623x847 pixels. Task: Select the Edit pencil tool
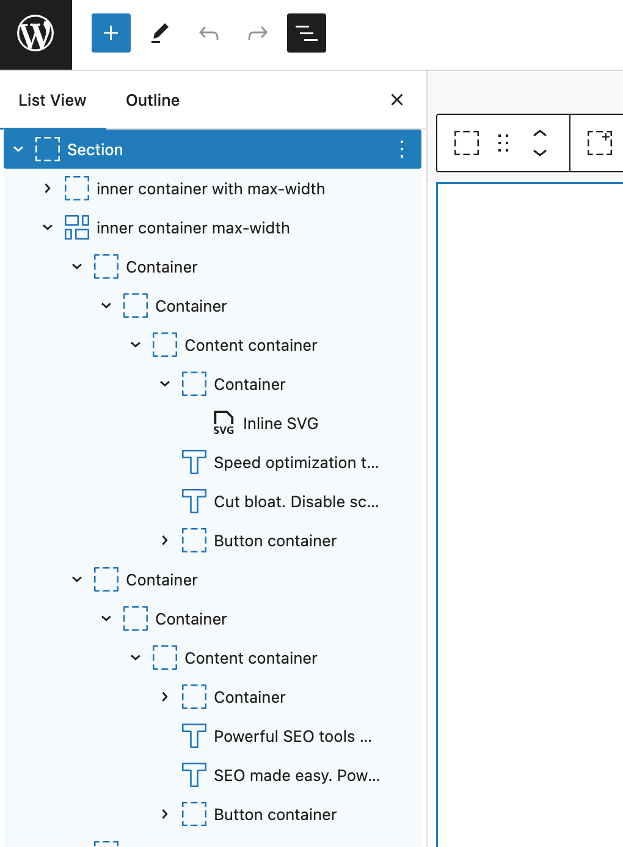click(160, 33)
